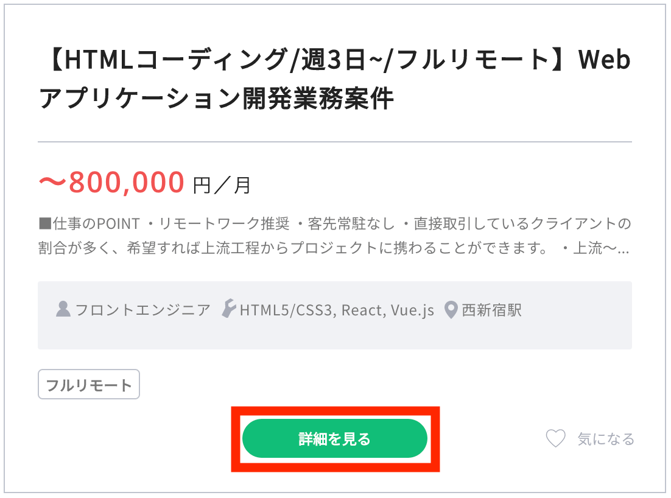Toggle the 気になる favorite label
671x498 pixels.
tap(606, 439)
